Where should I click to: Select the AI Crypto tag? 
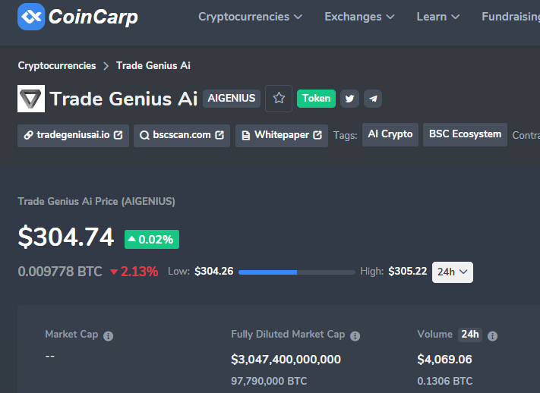tap(390, 134)
